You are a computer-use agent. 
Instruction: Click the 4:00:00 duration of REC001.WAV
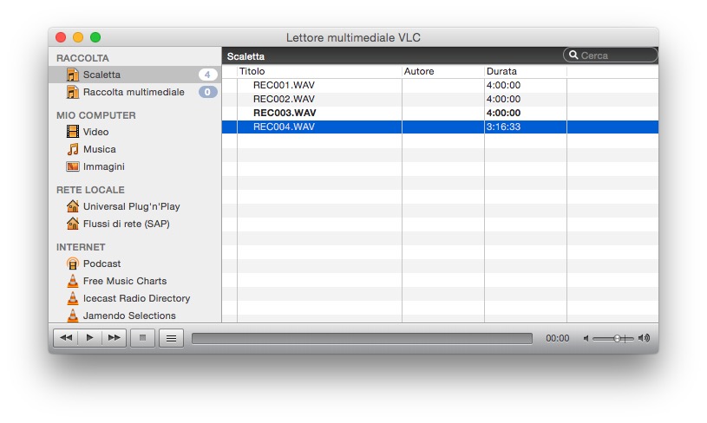[503, 85]
